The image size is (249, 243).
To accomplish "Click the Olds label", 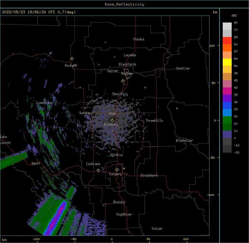I will (x=112, y=114).
